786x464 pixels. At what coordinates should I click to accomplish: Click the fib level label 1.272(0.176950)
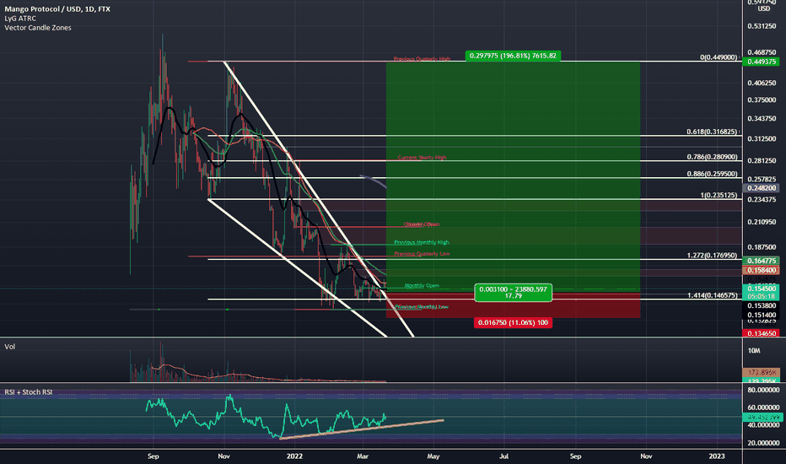click(712, 256)
